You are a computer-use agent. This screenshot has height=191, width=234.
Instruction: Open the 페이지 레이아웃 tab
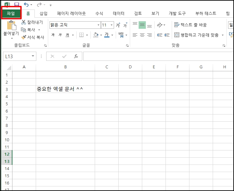(71, 13)
